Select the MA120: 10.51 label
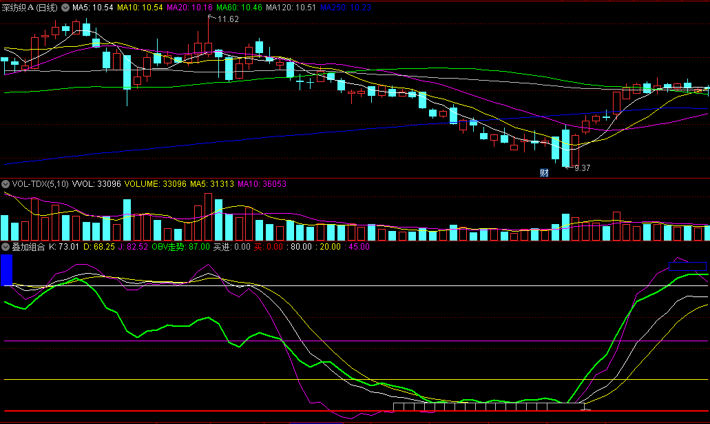Screen dimensions: 710x424 (291, 8)
